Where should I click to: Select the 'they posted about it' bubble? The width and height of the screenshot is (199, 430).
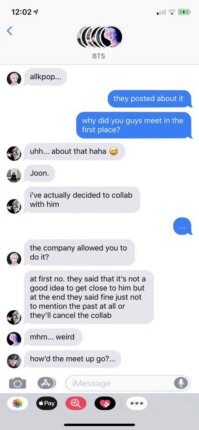149,99
